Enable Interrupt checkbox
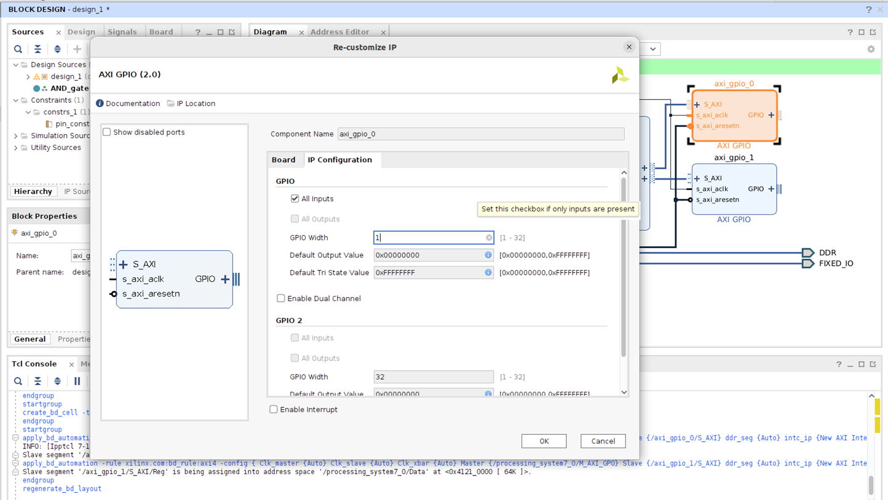 tap(273, 410)
